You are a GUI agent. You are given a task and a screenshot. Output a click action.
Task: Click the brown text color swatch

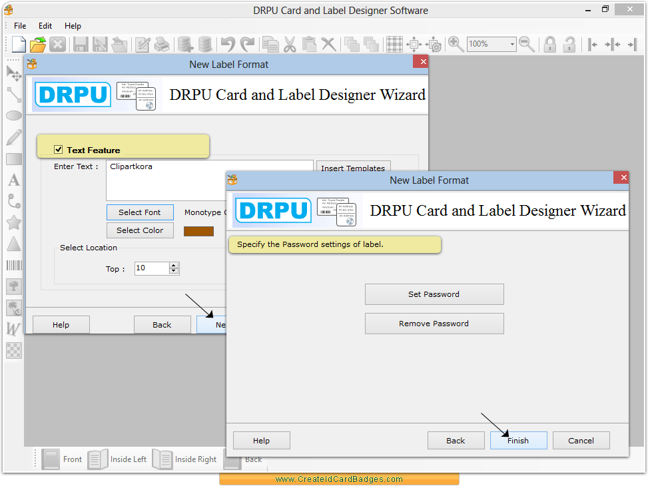(198, 231)
